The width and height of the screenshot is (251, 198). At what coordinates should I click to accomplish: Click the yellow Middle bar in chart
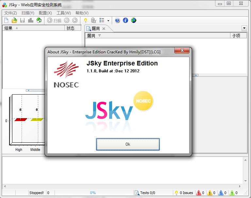[x=37, y=119]
